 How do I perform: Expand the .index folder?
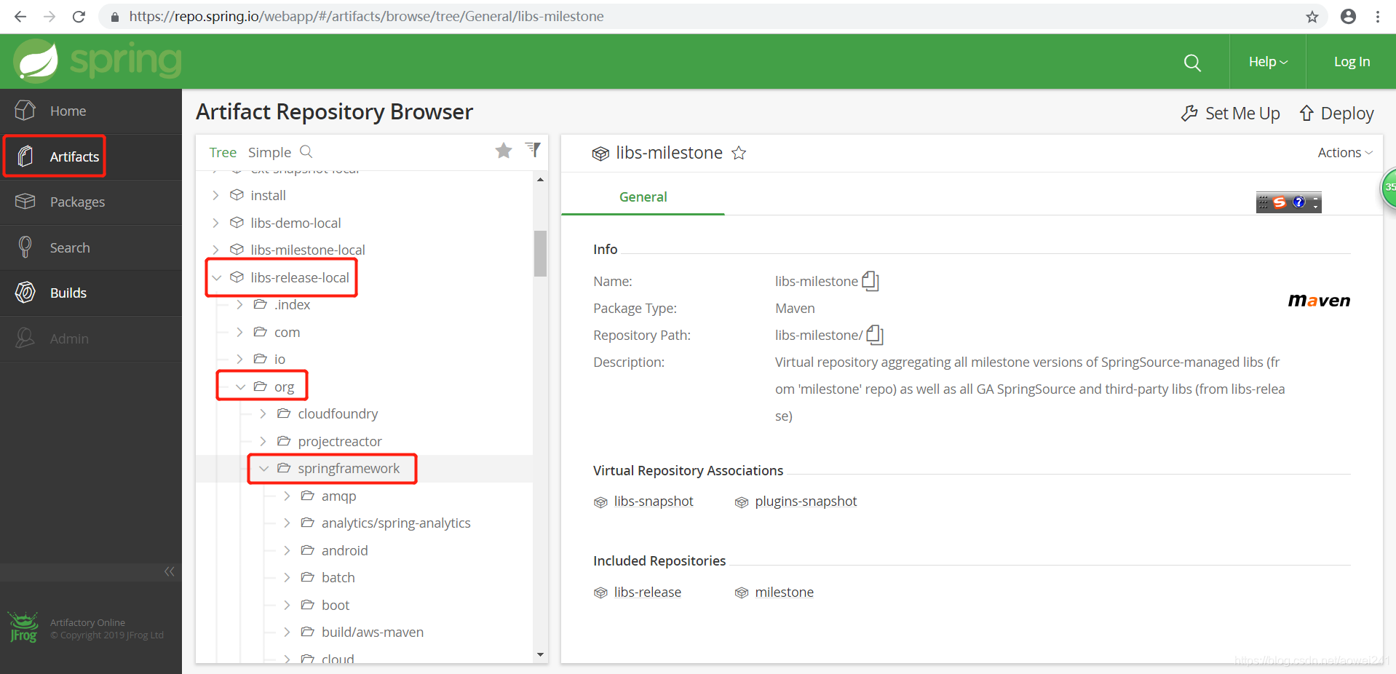239,304
